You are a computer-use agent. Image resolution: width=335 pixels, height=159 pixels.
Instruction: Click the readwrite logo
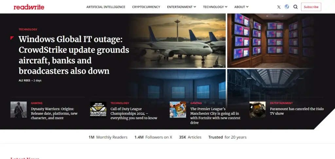click(29, 7)
